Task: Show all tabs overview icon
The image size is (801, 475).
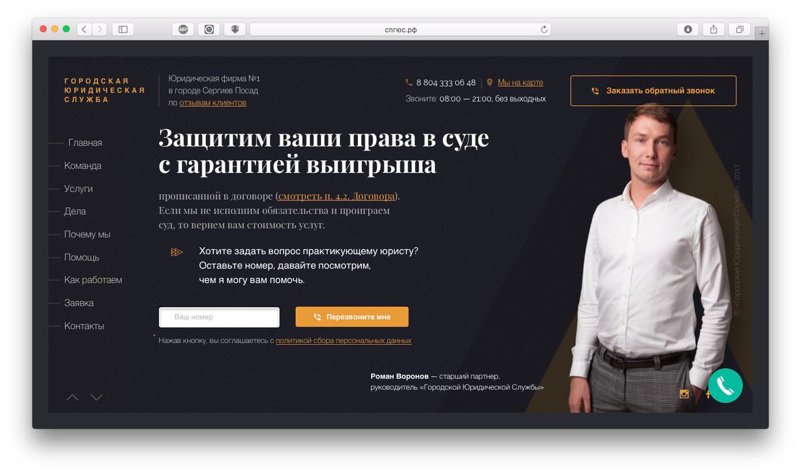Action: (x=740, y=29)
